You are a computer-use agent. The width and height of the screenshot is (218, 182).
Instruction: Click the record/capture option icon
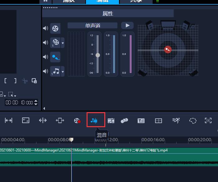77,121
